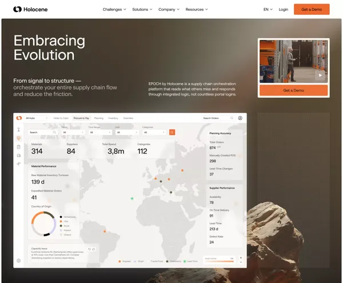Click the Supplier Performance heading
This screenshot has height=283, width=343.
(x=222, y=188)
